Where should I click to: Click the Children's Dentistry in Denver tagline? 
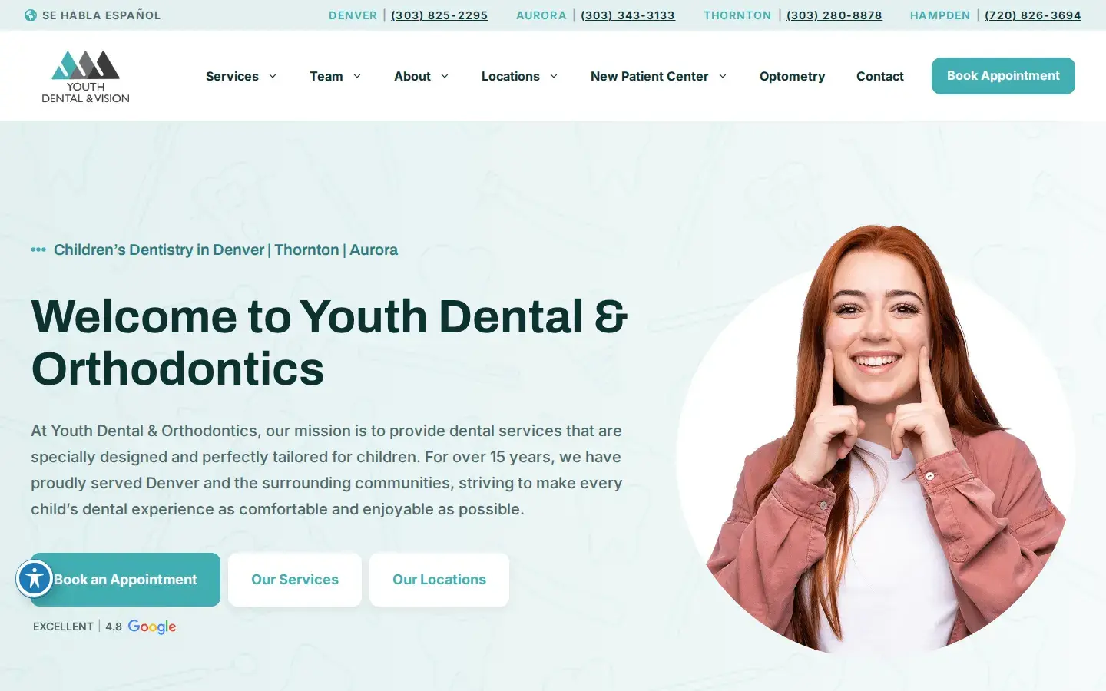point(226,250)
